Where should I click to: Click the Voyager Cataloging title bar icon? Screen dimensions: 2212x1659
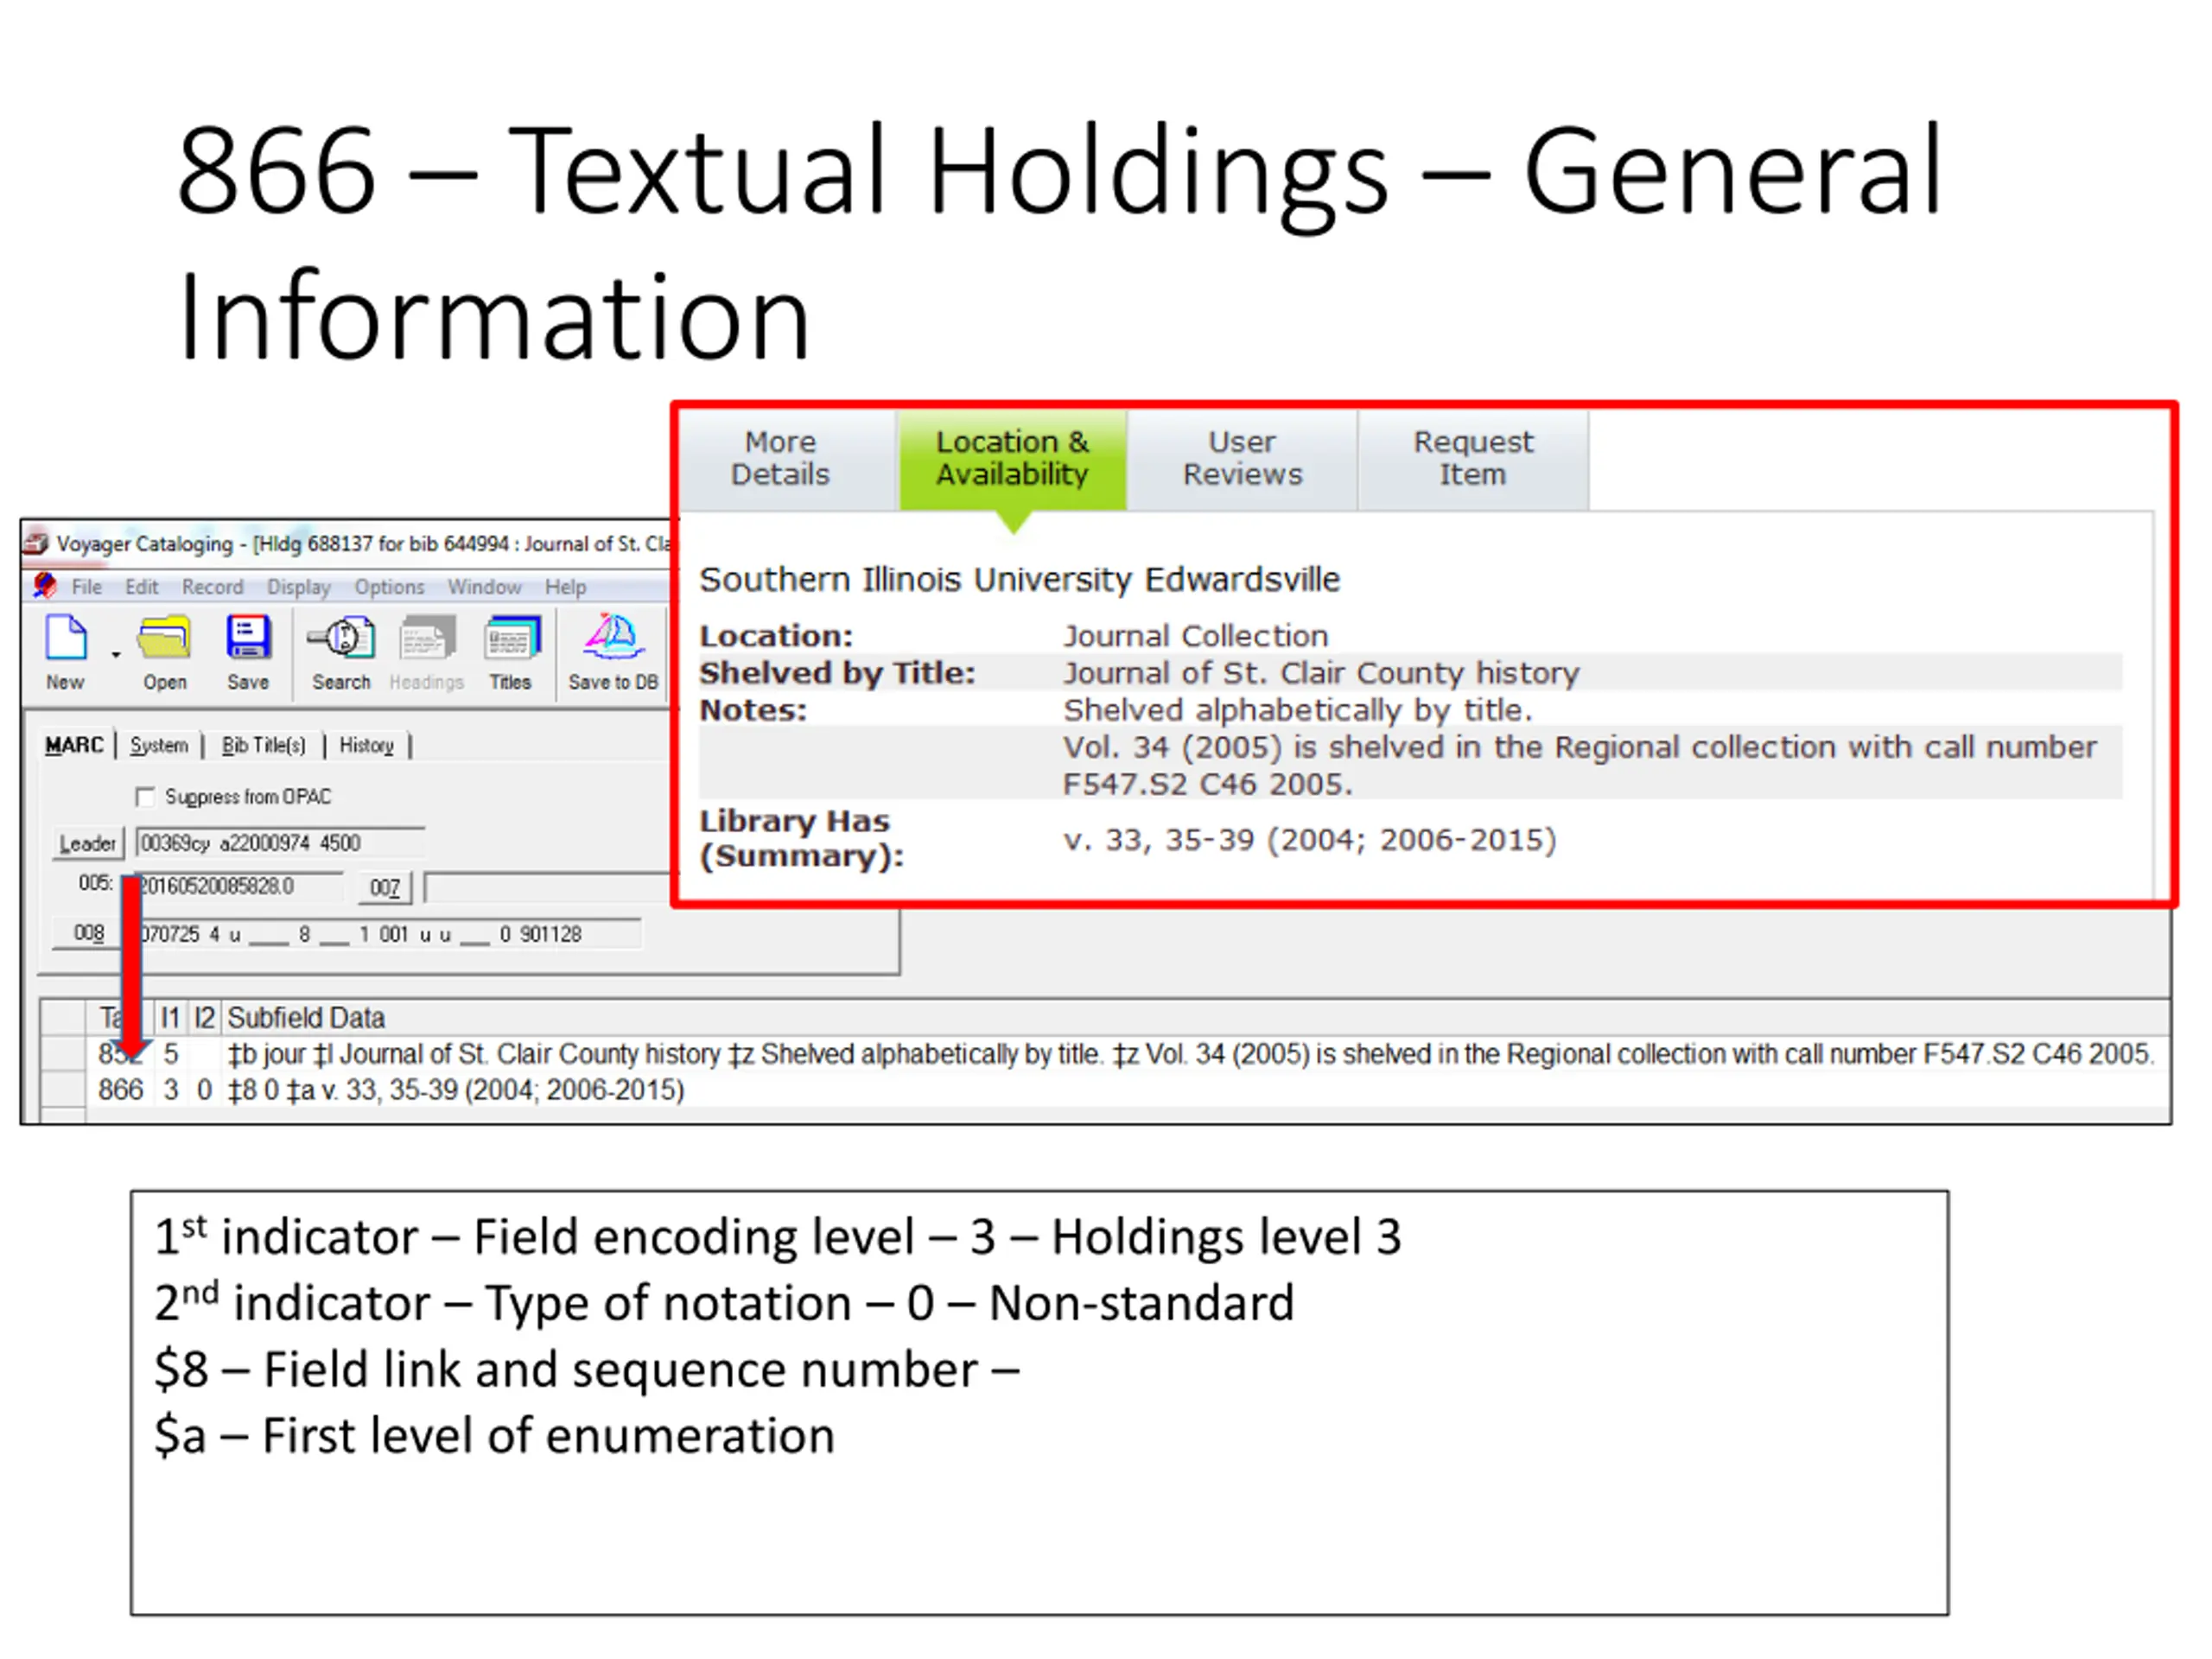tap(36, 543)
